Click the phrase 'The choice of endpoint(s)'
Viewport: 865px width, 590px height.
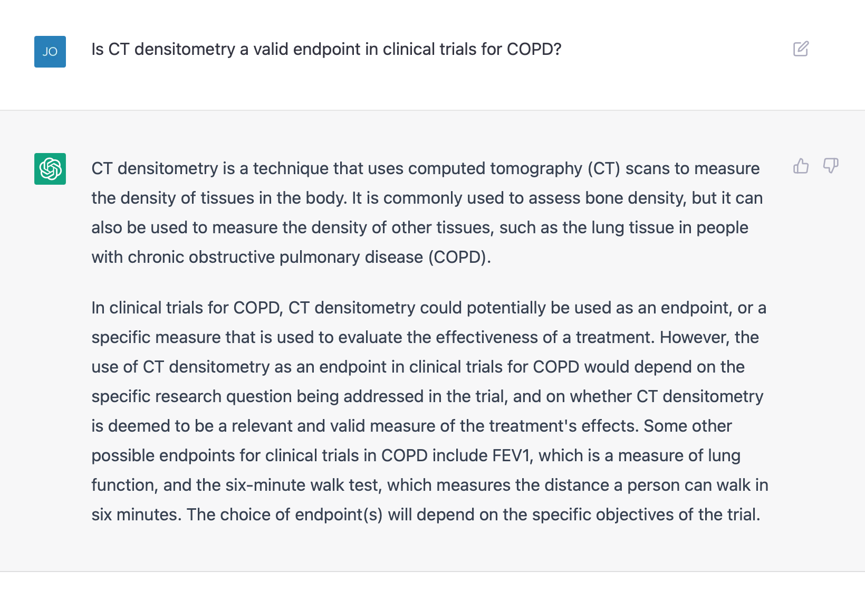285,515
